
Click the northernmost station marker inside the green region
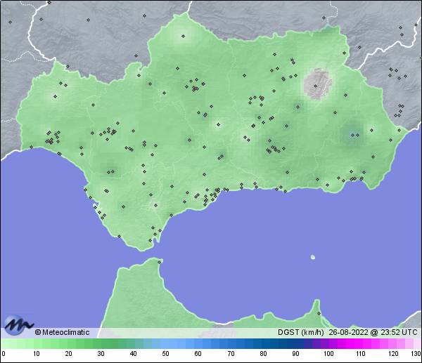point(183,36)
